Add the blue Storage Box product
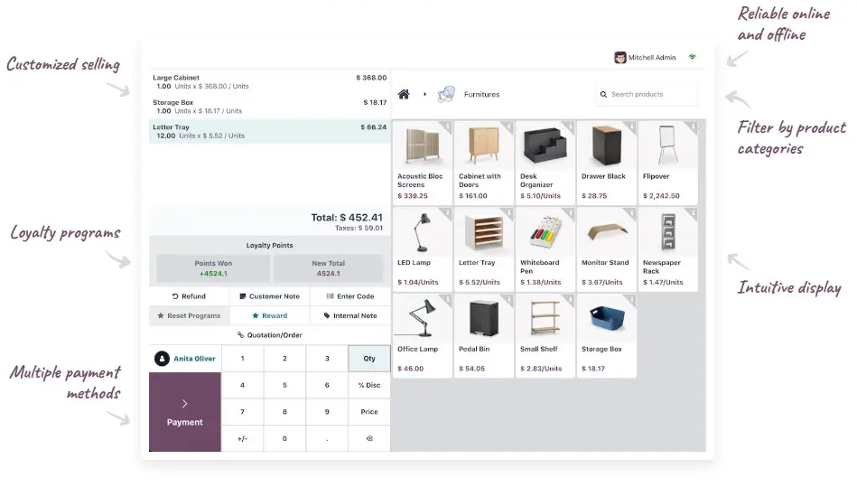This screenshot has height=497, width=857. coord(606,335)
